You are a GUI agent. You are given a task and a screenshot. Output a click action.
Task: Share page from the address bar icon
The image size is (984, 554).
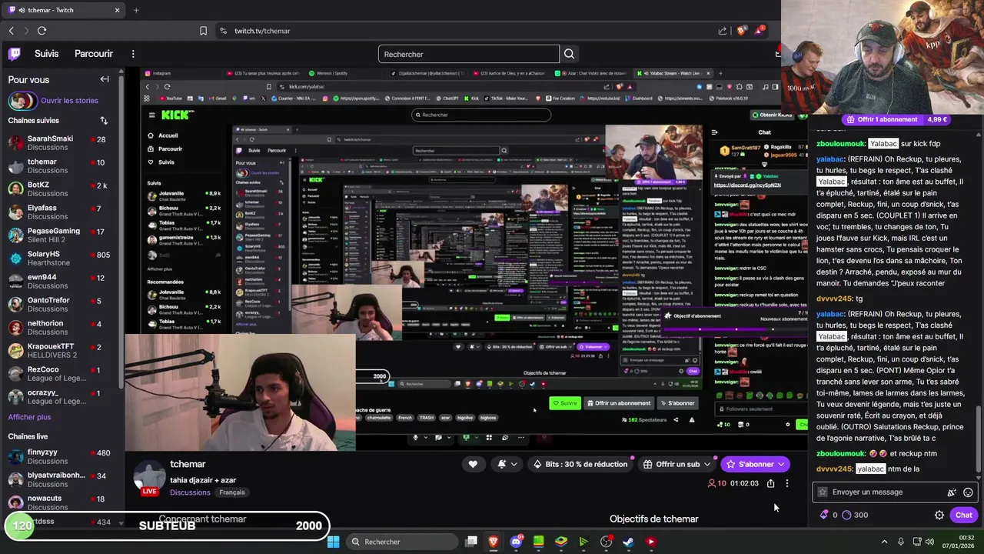point(723,31)
